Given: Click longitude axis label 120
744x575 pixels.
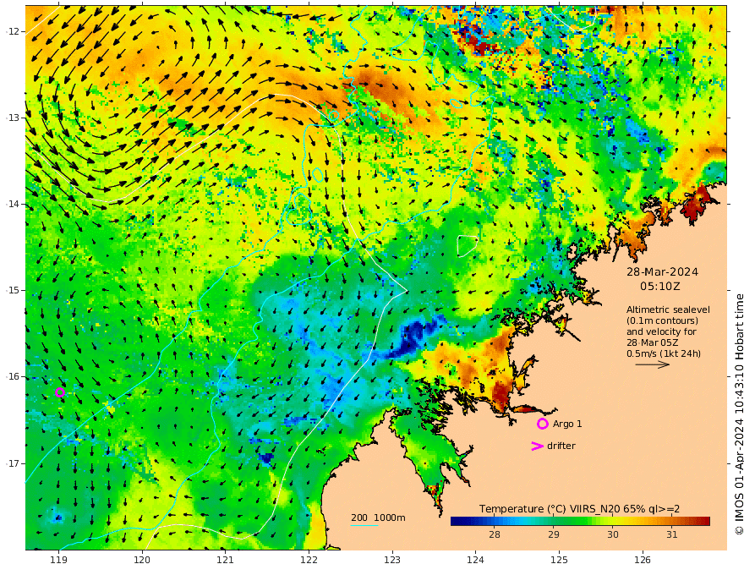Looking at the screenshot, I should [x=142, y=561].
